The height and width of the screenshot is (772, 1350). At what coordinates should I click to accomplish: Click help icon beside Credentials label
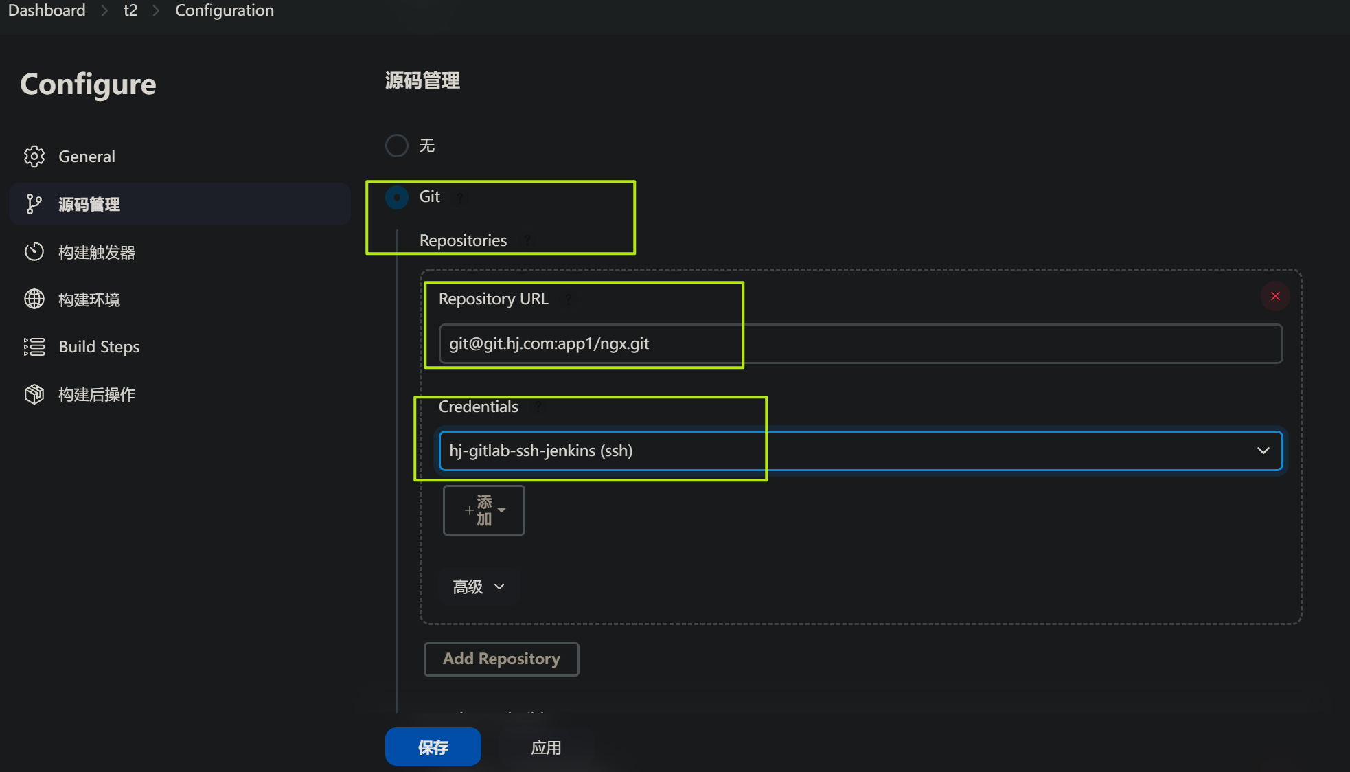pyautogui.click(x=538, y=407)
